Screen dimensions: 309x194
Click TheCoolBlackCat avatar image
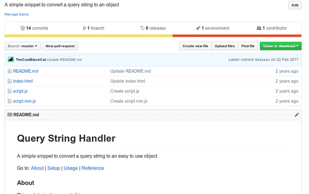point(11,60)
